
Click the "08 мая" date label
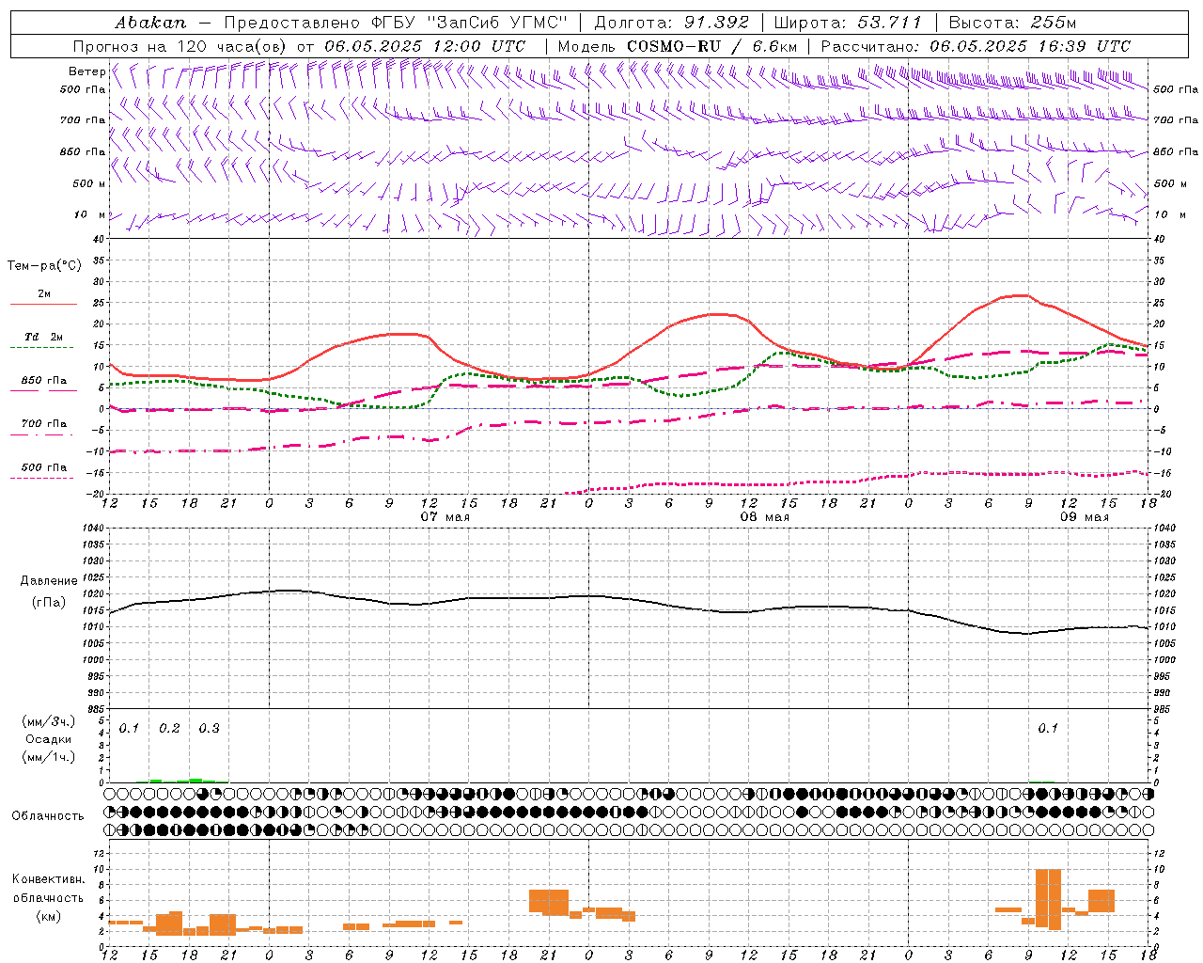[x=765, y=517]
